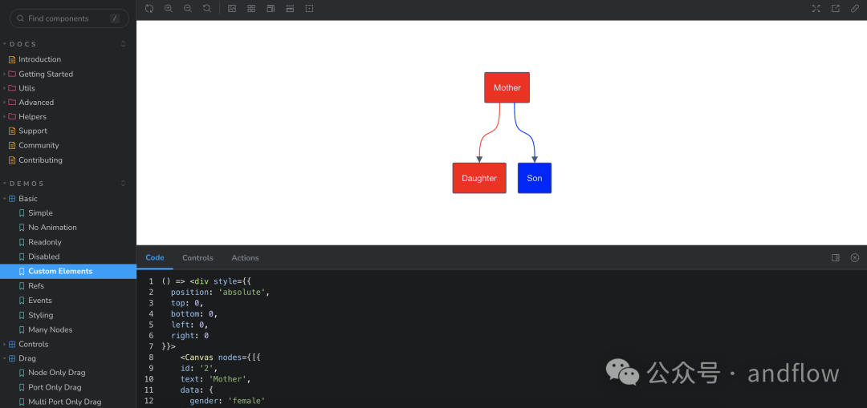Switch to the Controls tab

197,258
